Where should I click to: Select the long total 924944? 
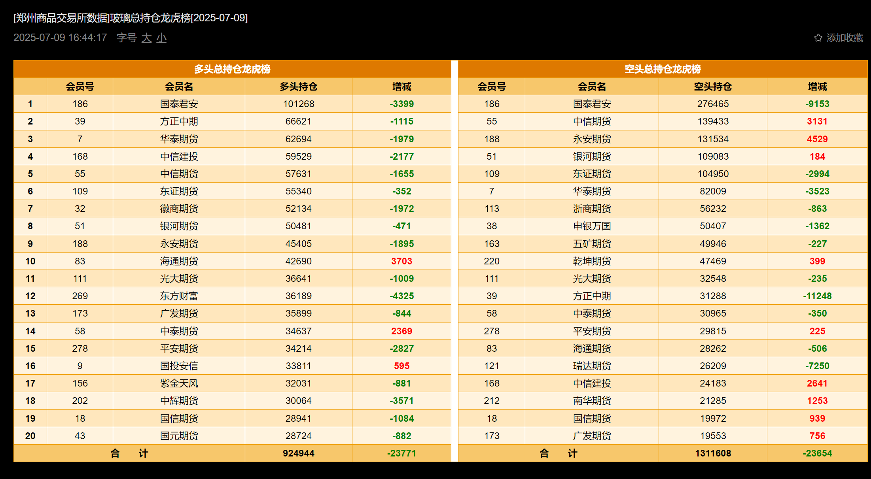[299, 453]
